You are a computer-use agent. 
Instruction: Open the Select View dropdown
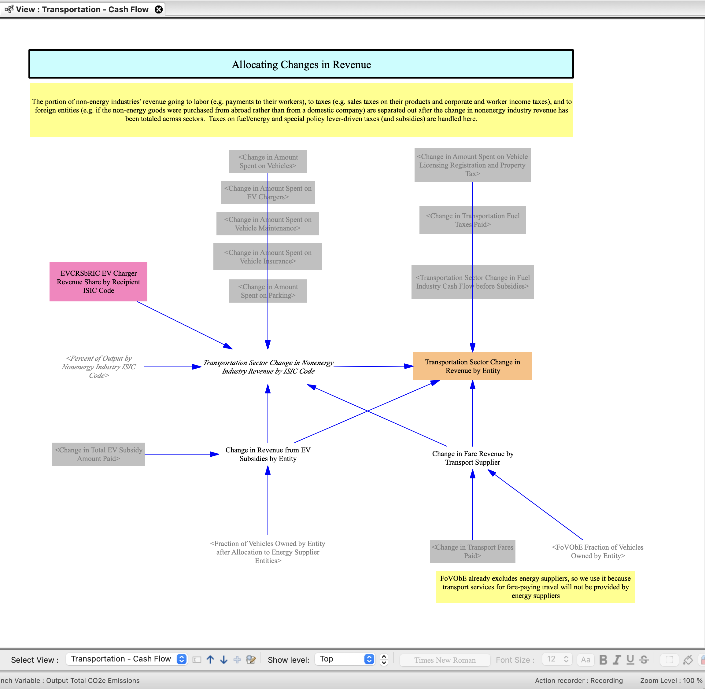pyautogui.click(x=126, y=659)
